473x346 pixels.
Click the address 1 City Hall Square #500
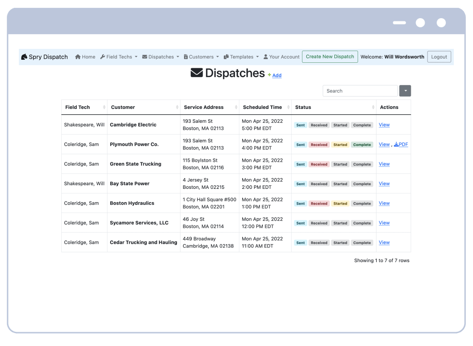tap(209, 203)
